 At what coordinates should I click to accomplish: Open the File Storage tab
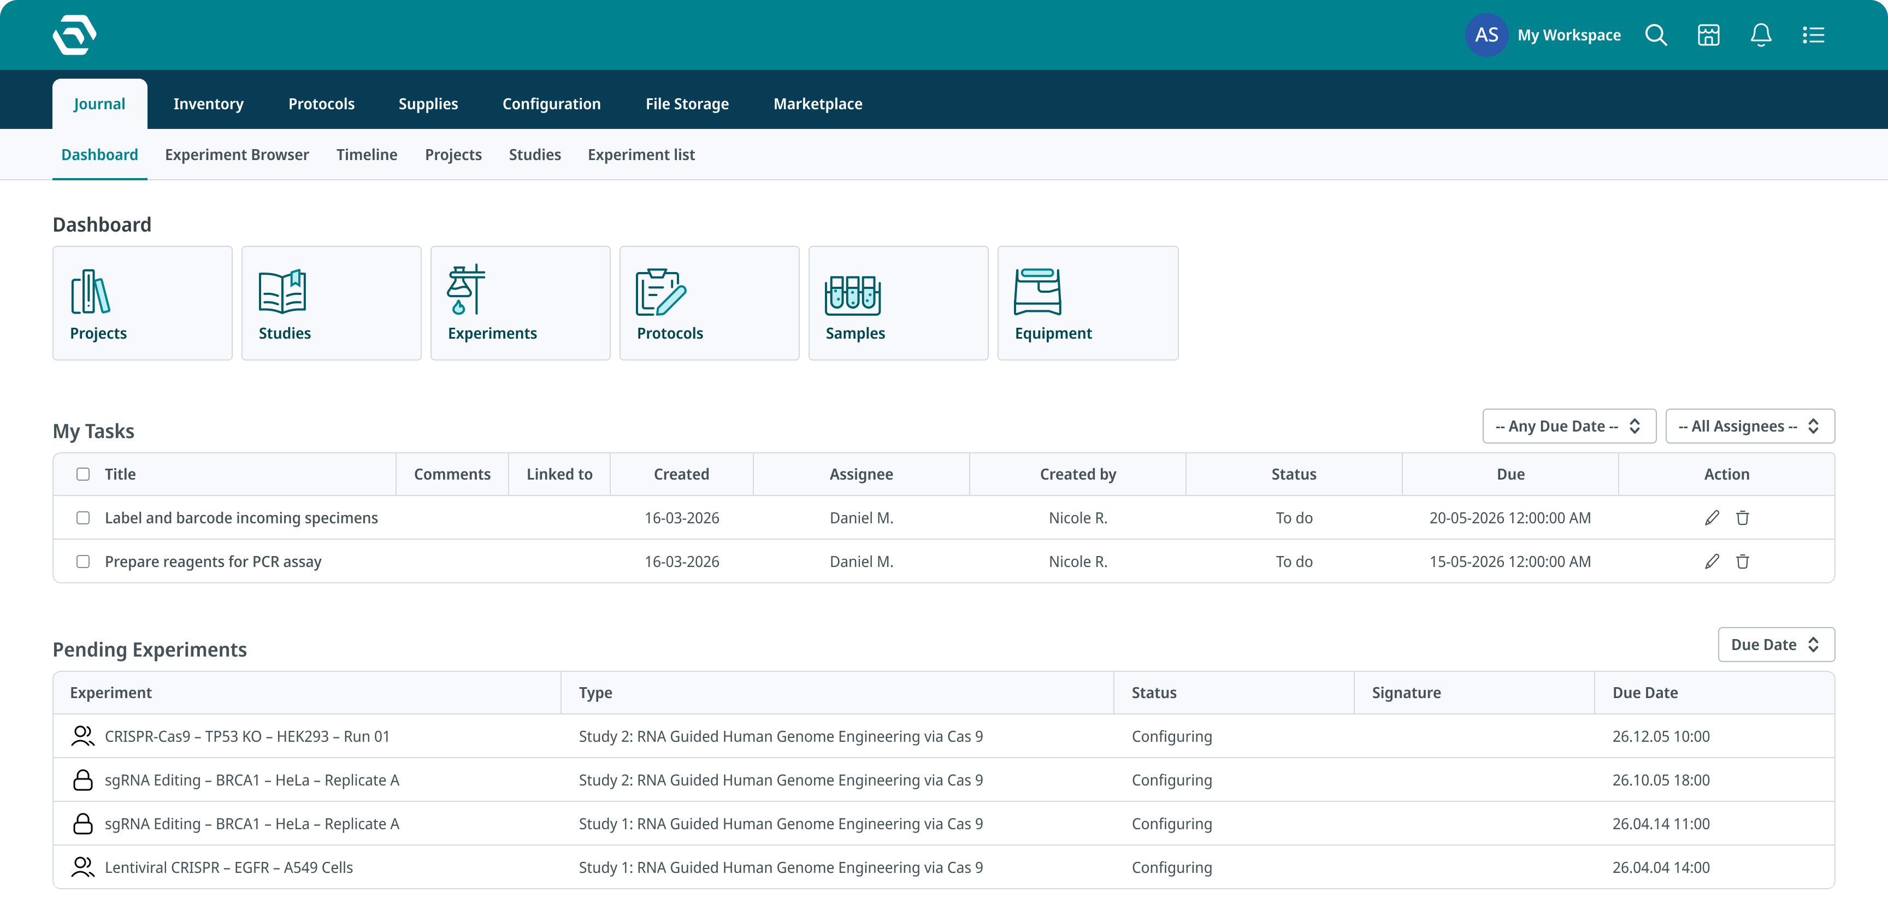pos(687,104)
